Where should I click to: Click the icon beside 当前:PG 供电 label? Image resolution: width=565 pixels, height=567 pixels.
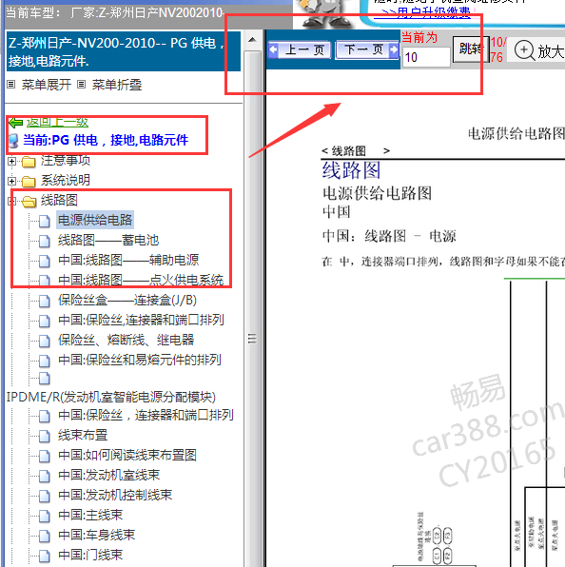13,141
